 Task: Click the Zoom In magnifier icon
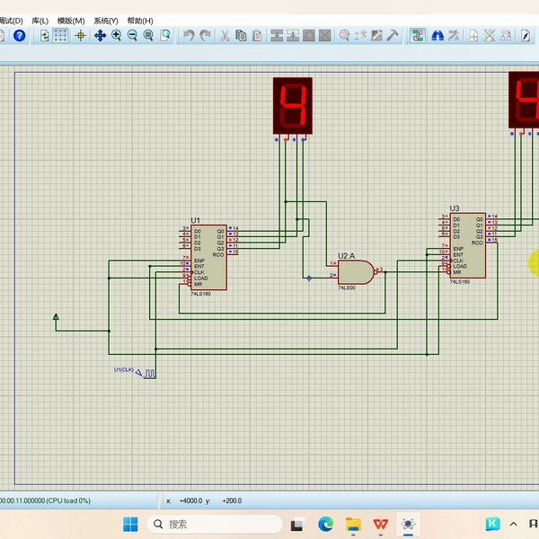116,36
